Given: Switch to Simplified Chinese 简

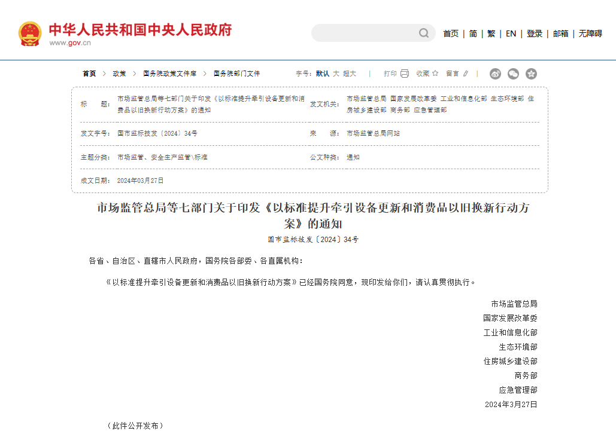Looking at the screenshot, I should (x=473, y=33).
